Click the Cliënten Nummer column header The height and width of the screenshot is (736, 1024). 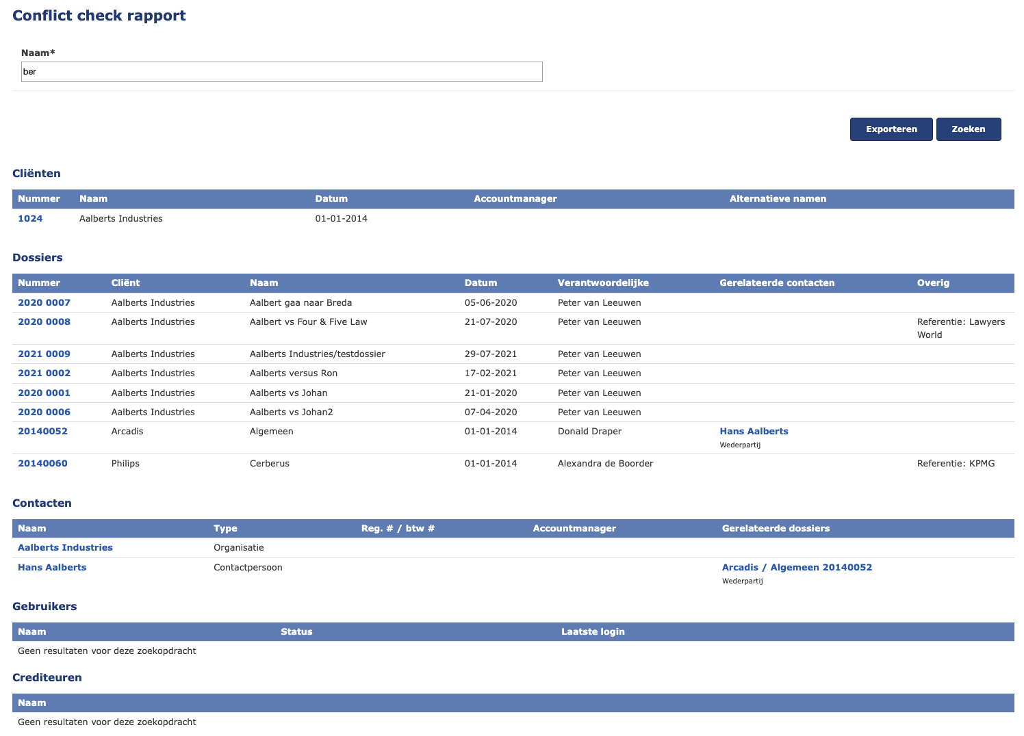pyautogui.click(x=39, y=199)
